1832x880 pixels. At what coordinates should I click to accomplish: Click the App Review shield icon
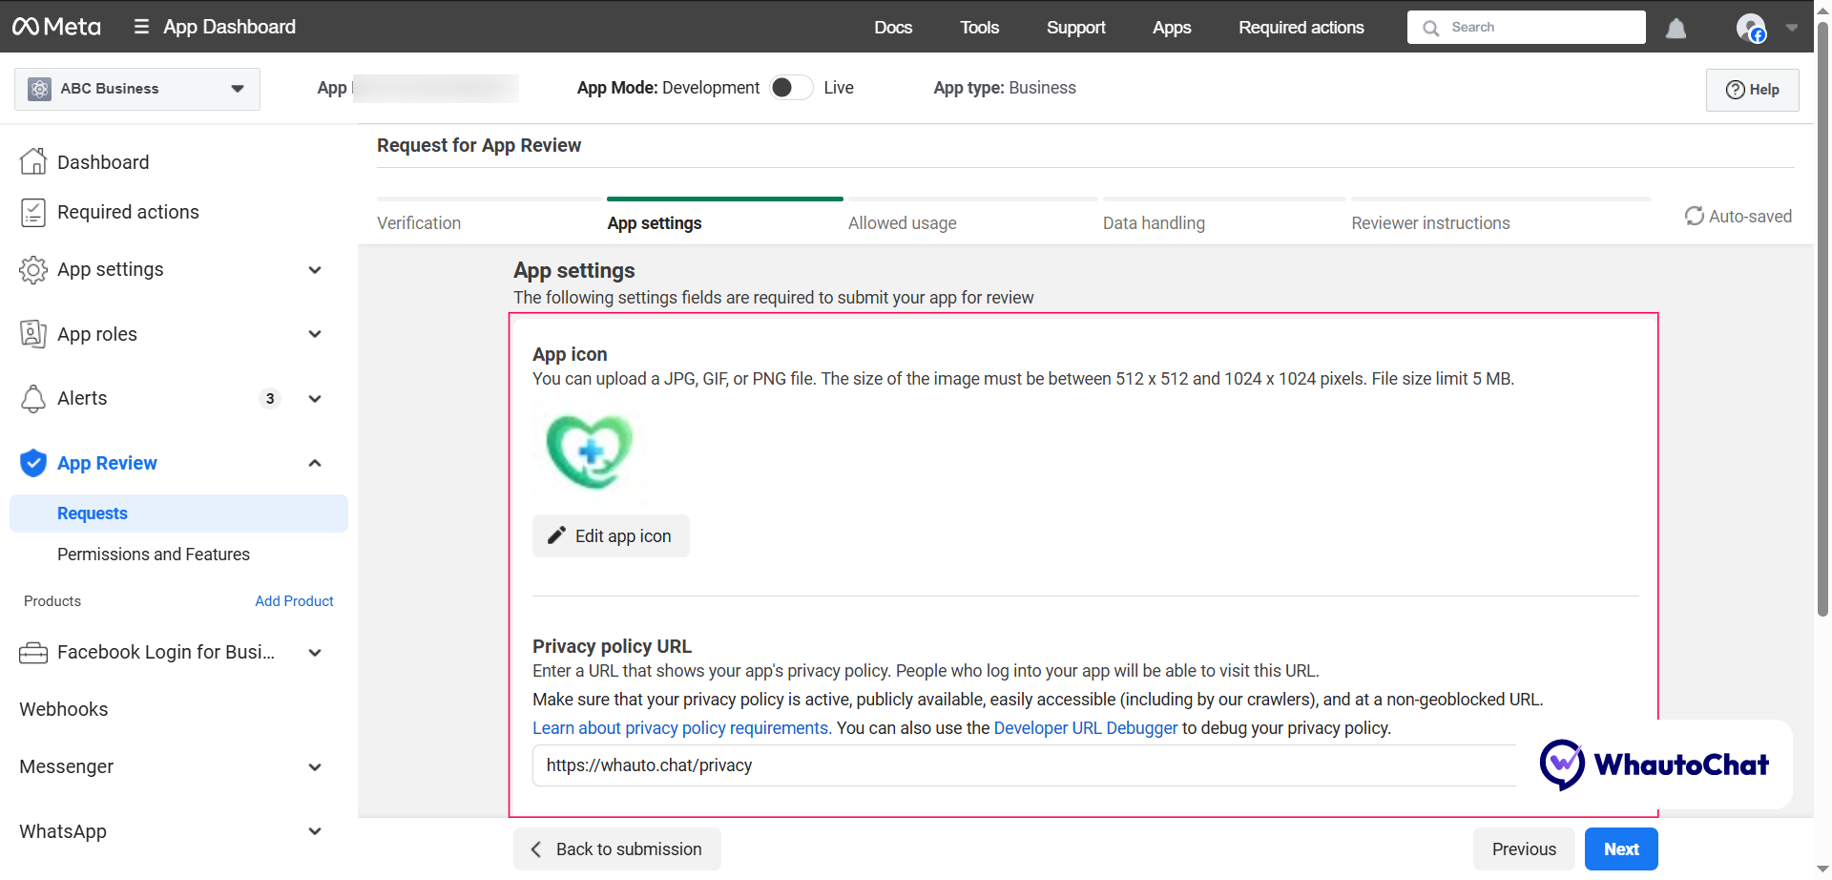coord(33,463)
